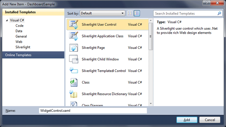
Task: Click the C# Class template icon
Action: pyautogui.click(x=73, y=82)
